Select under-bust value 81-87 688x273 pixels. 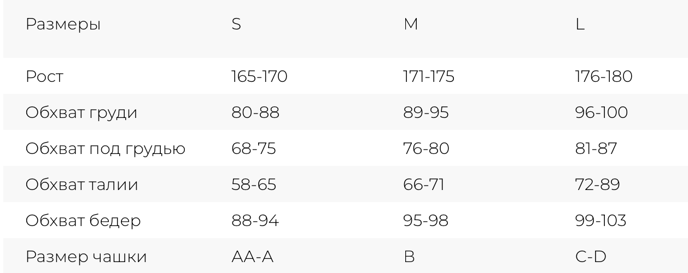596,149
